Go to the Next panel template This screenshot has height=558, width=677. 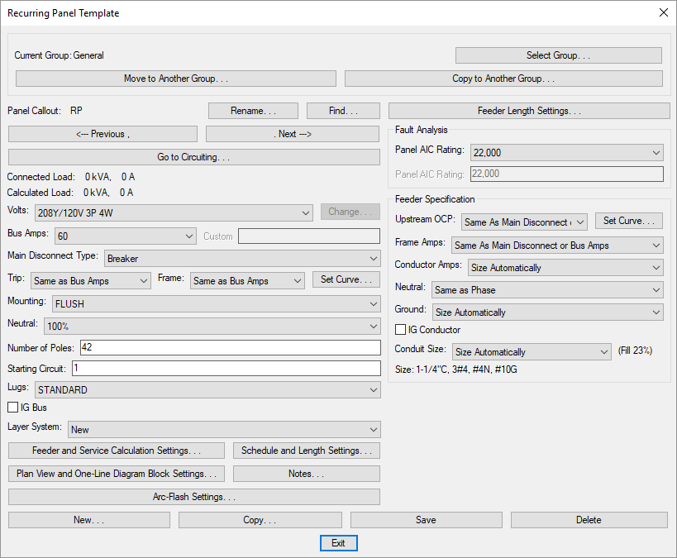tap(293, 134)
